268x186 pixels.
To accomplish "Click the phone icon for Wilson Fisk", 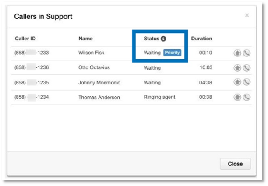I will pos(247,53).
